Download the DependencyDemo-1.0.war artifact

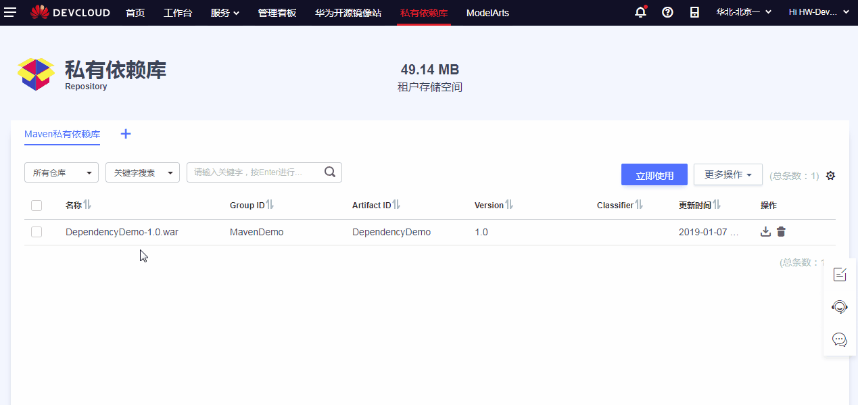point(765,231)
